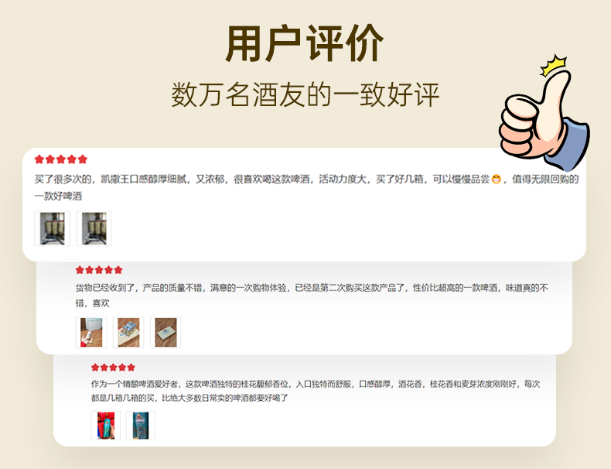Click the 数万名酒友的一致好评 subtitle

point(305,94)
